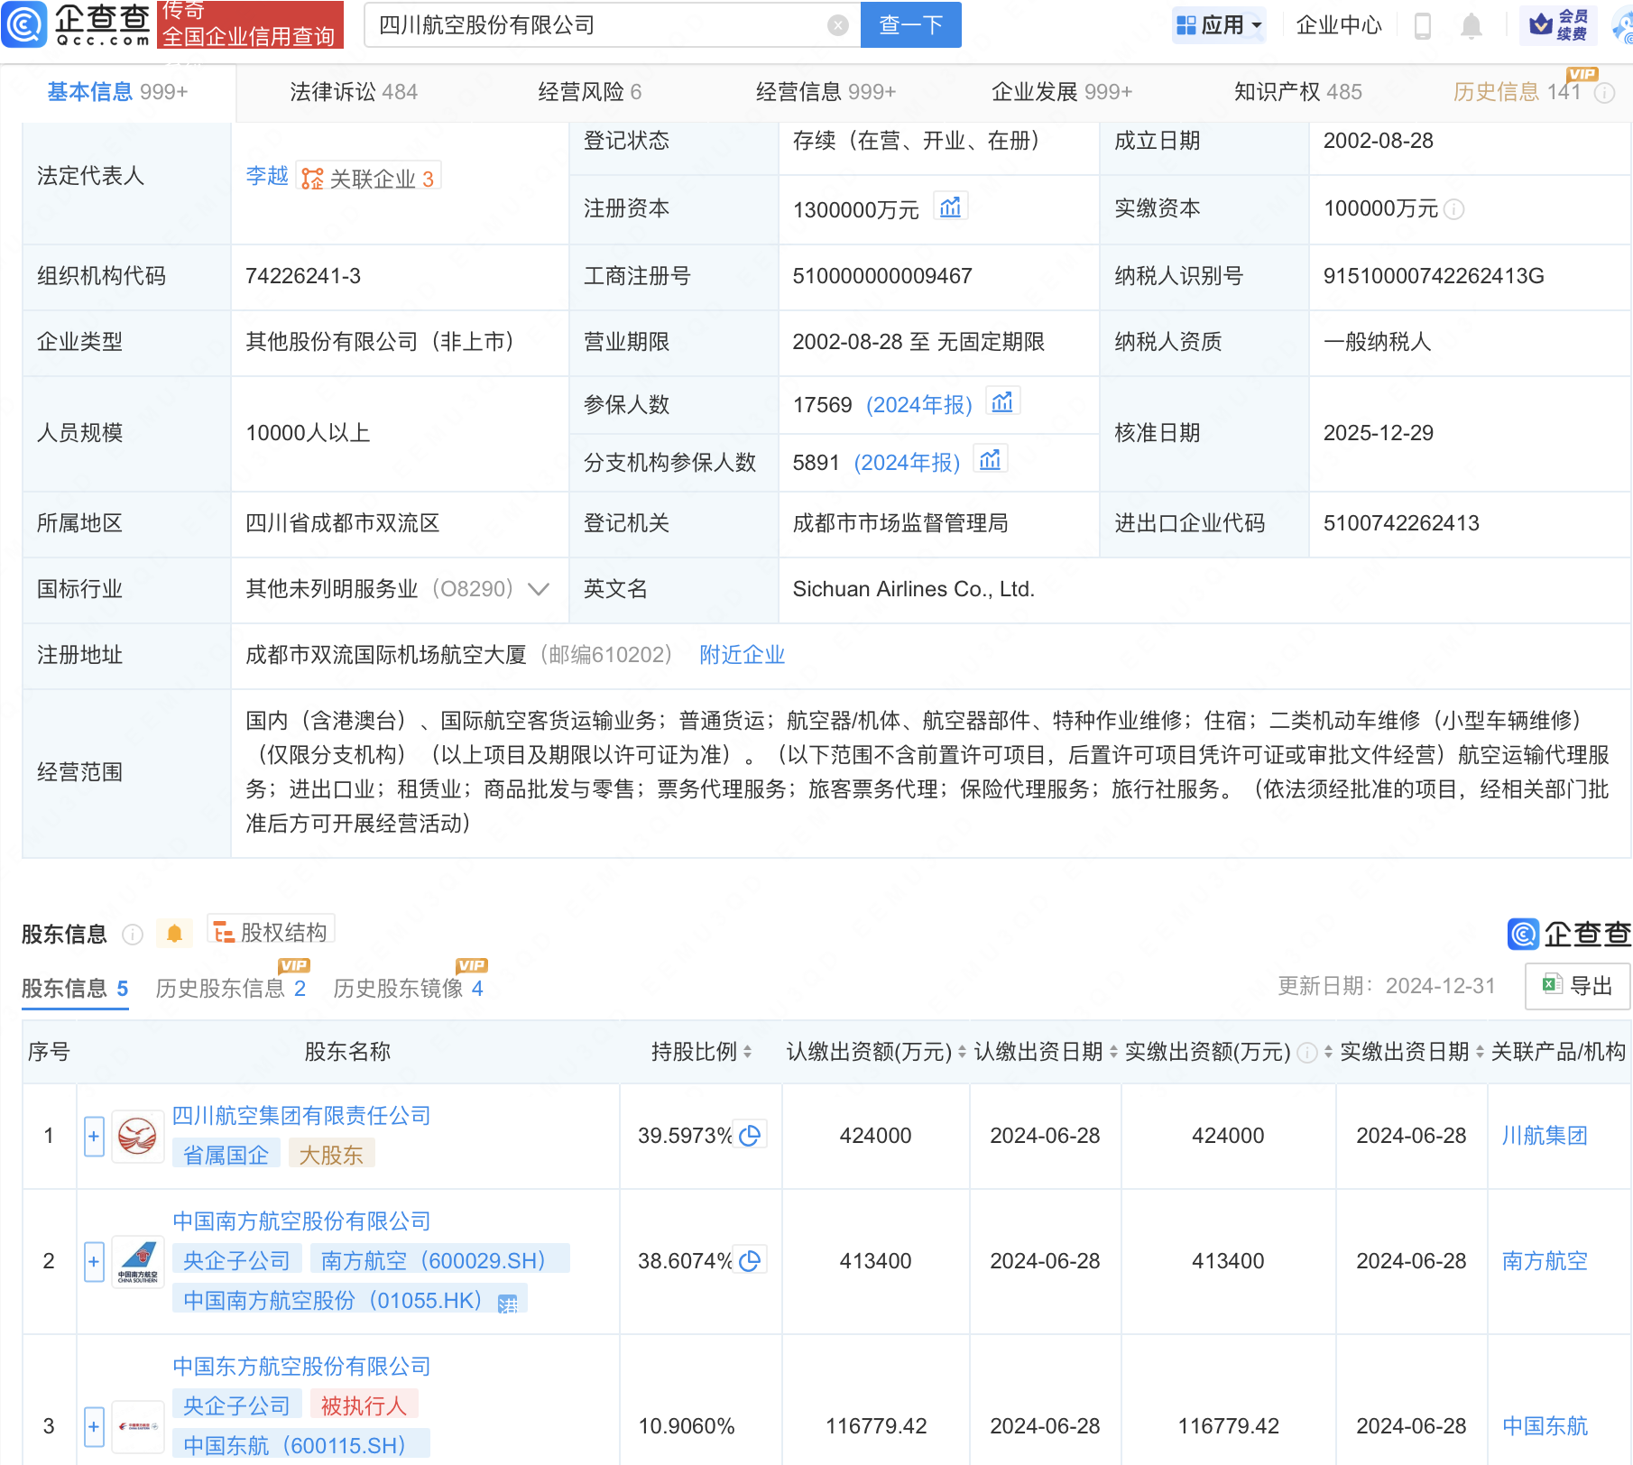Click the company name search field
The height and width of the screenshot is (1465, 1633).
595,25
